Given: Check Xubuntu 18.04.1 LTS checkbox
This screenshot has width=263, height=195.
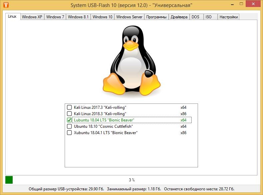Looking at the screenshot, I should [x=69, y=132].
